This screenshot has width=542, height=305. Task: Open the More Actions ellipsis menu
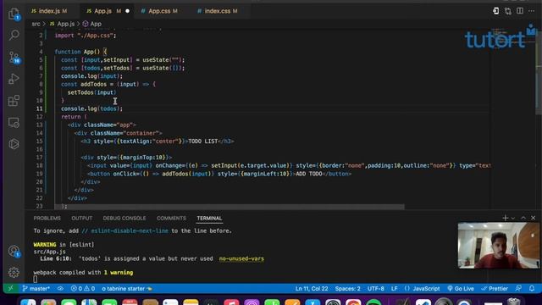(532, 11)
